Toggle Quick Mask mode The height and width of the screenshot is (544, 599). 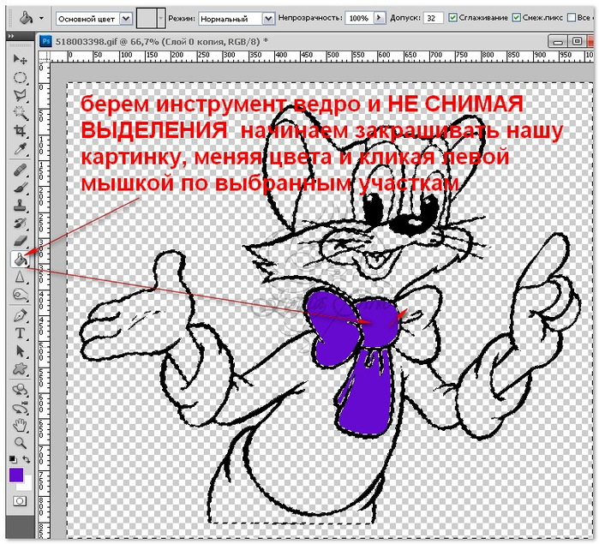point(20,501)
